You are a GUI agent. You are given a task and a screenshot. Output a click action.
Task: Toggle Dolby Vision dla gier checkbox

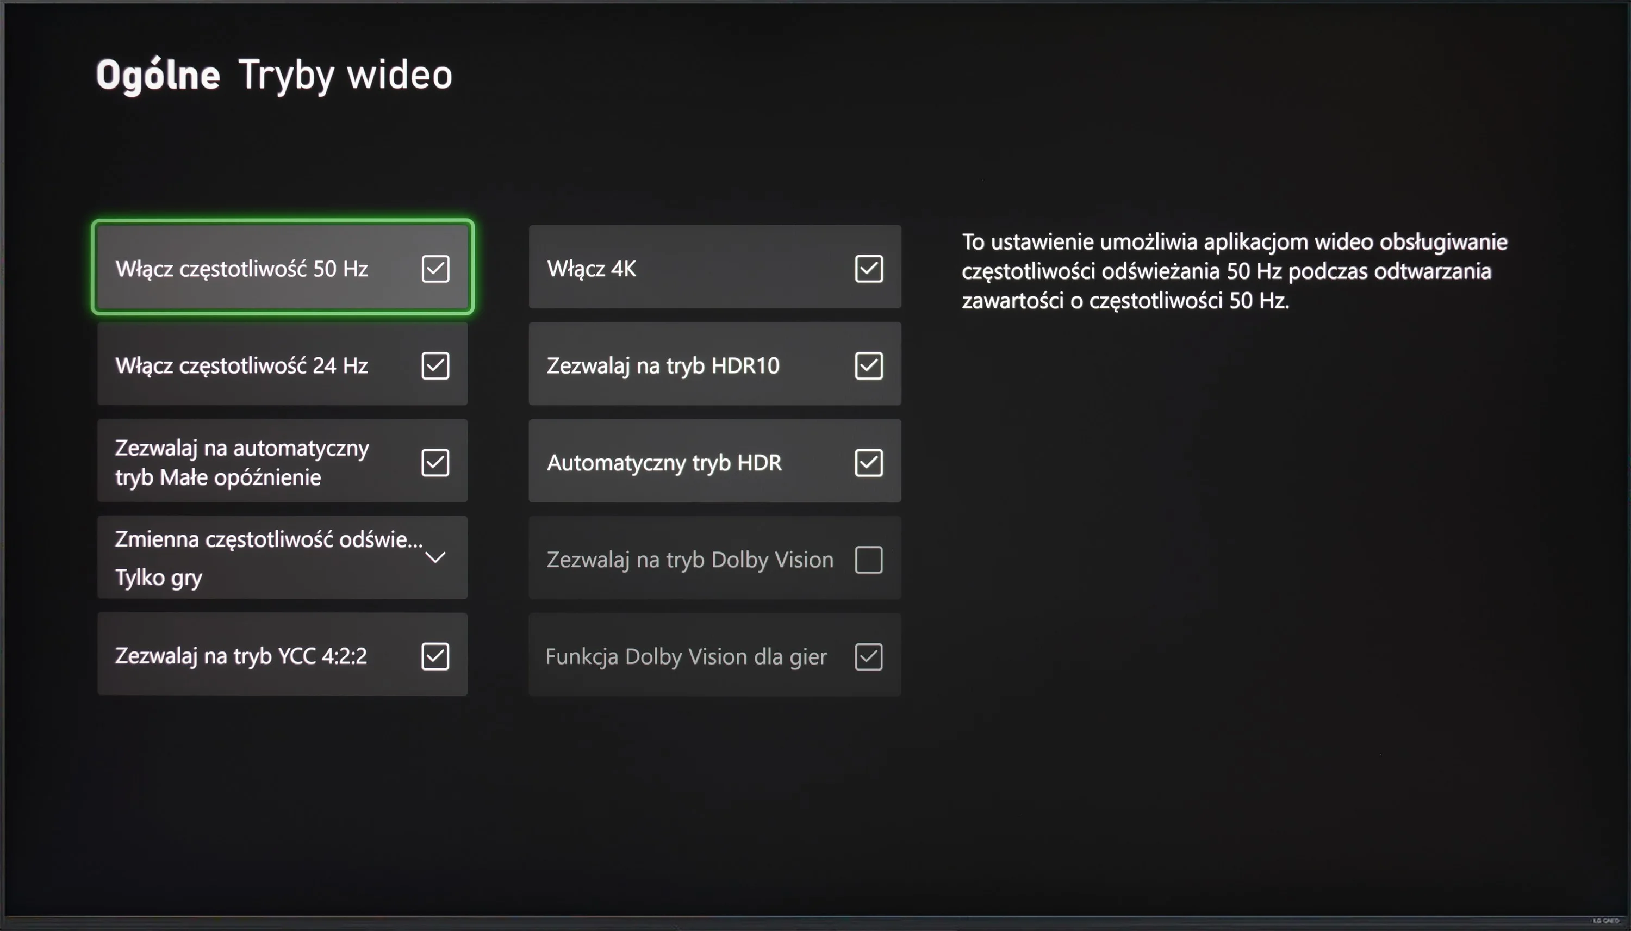coord(869,657)
